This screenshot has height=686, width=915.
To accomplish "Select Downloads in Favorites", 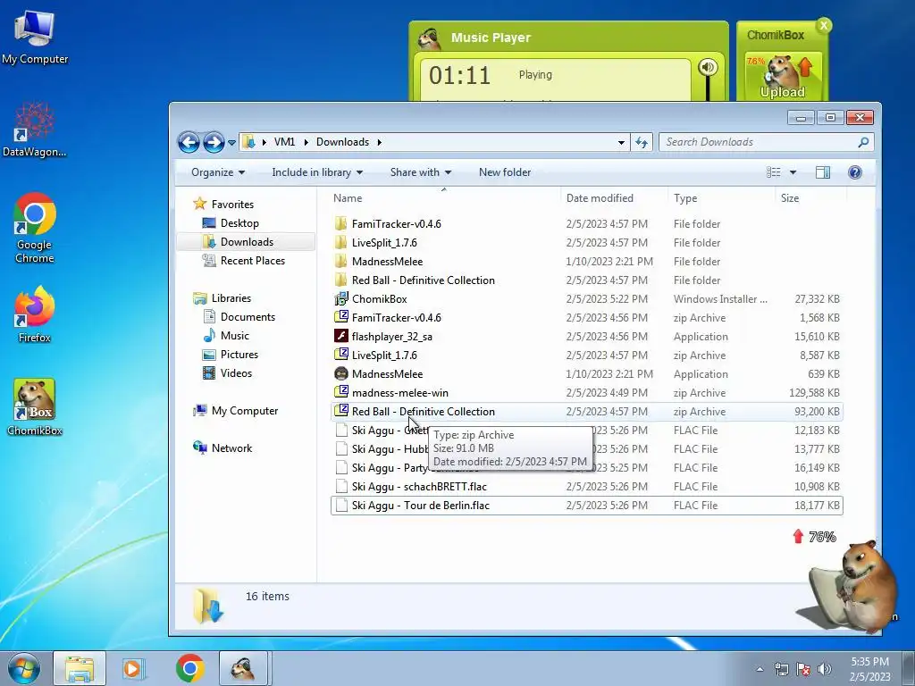I will coord(247,242).
